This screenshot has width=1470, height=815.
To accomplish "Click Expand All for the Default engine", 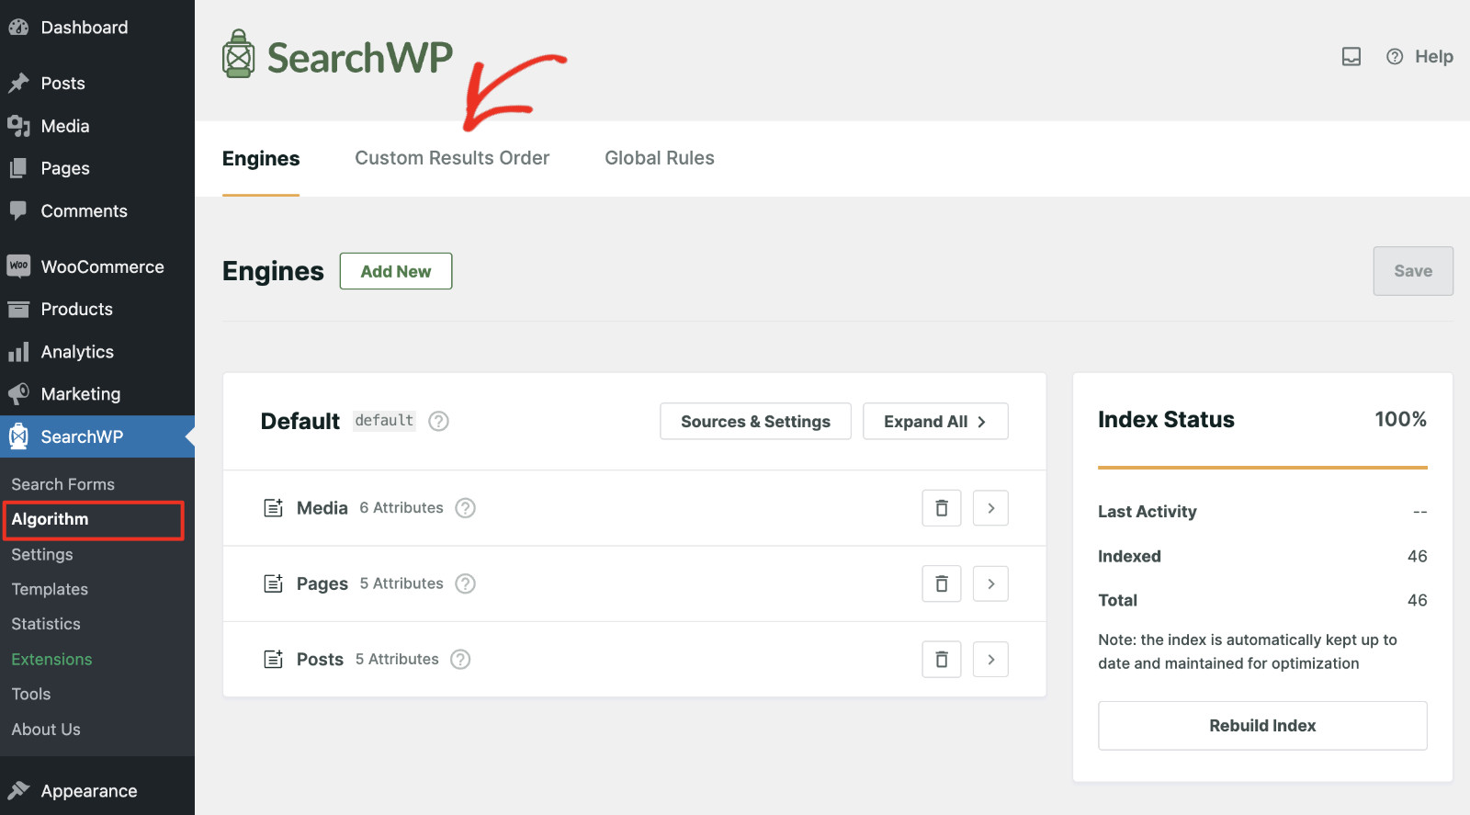I will tap(935, 422).
